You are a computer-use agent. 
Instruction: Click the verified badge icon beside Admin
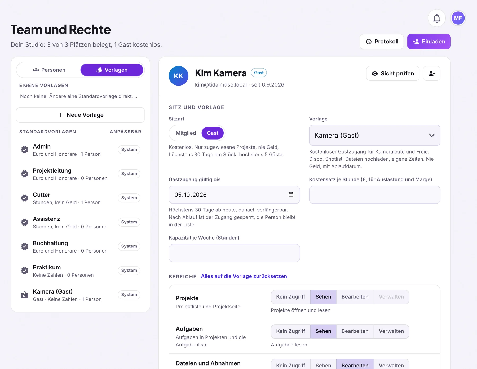25,150
